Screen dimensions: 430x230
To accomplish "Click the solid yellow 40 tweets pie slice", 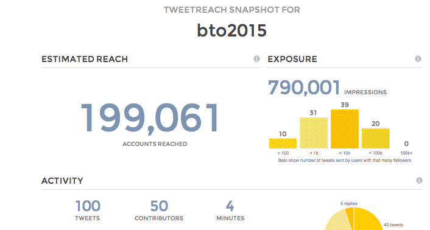I will (366, 219).
